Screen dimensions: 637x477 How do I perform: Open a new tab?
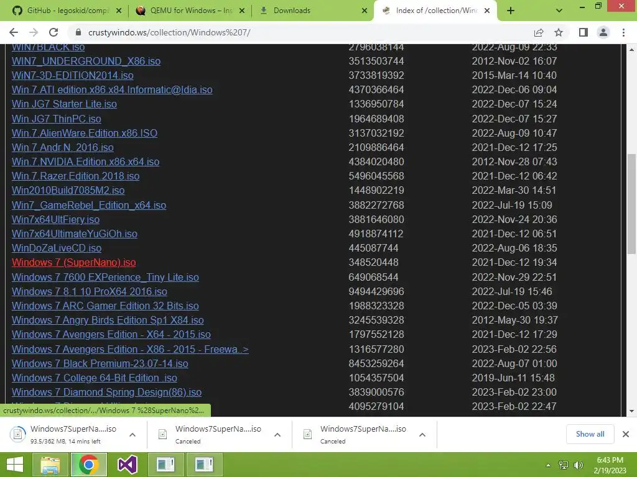pos(511,11)
